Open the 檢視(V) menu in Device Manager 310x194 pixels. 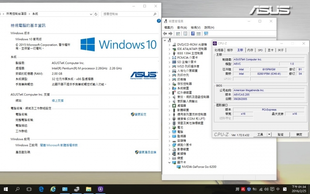tap(195, 28)
